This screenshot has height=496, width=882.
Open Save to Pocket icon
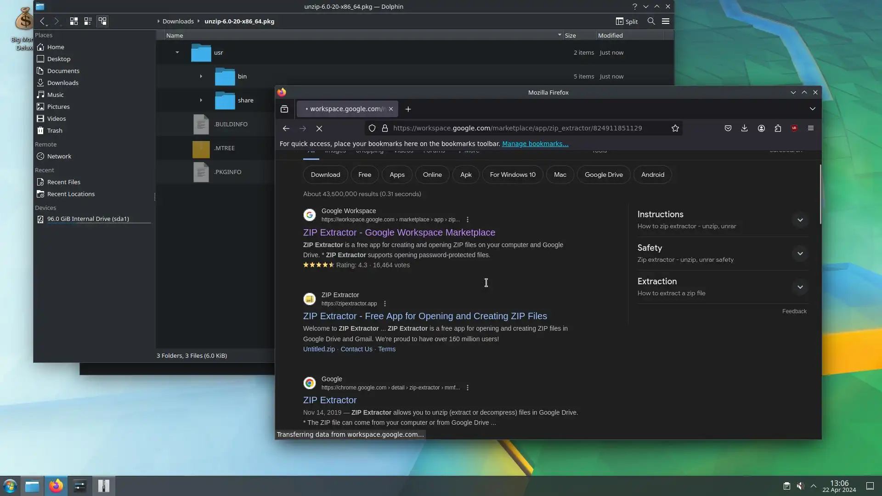tap(728, 129)
